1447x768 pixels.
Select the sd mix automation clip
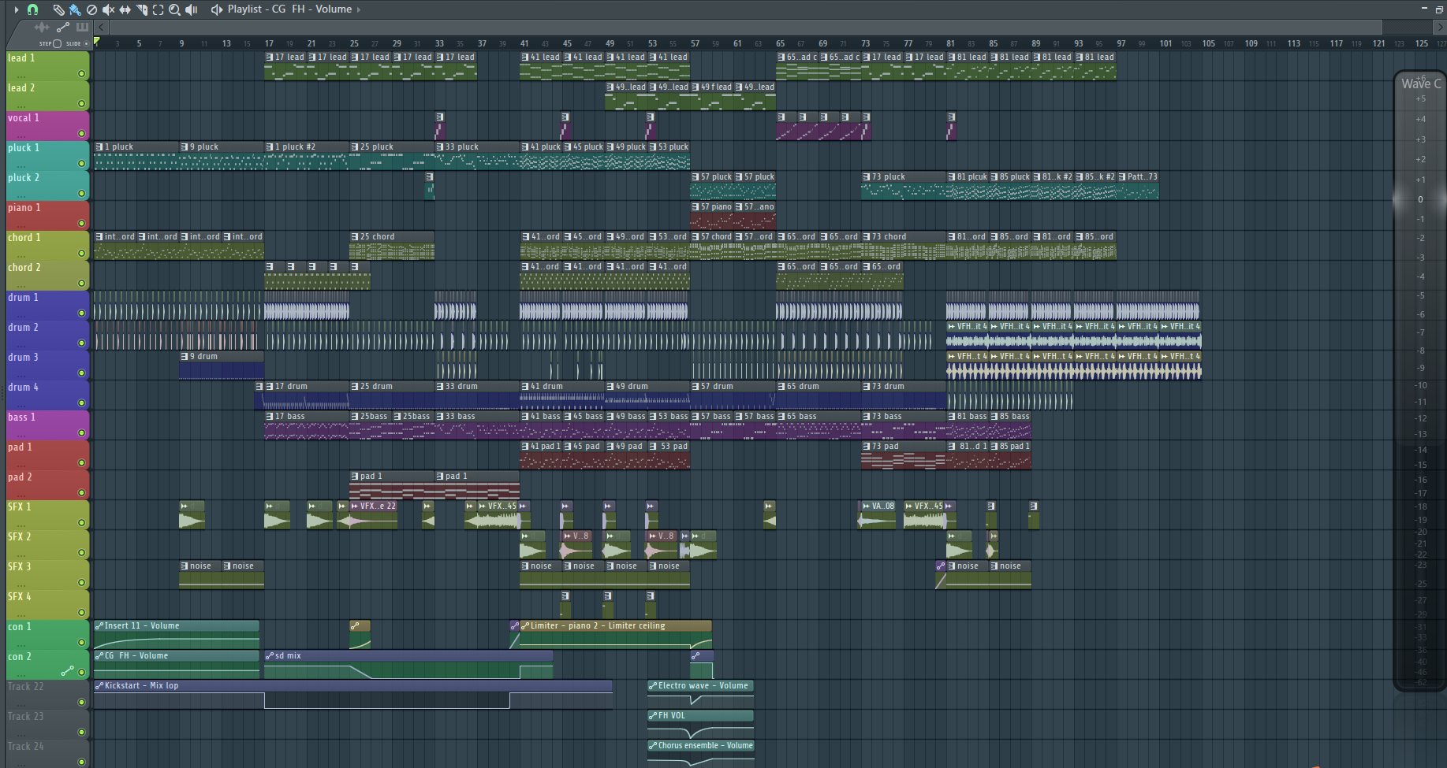click(x=408, y=665)
